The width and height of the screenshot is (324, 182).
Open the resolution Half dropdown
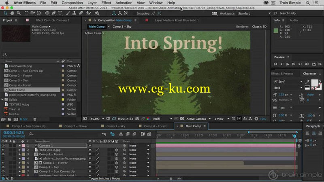(162, 119)
